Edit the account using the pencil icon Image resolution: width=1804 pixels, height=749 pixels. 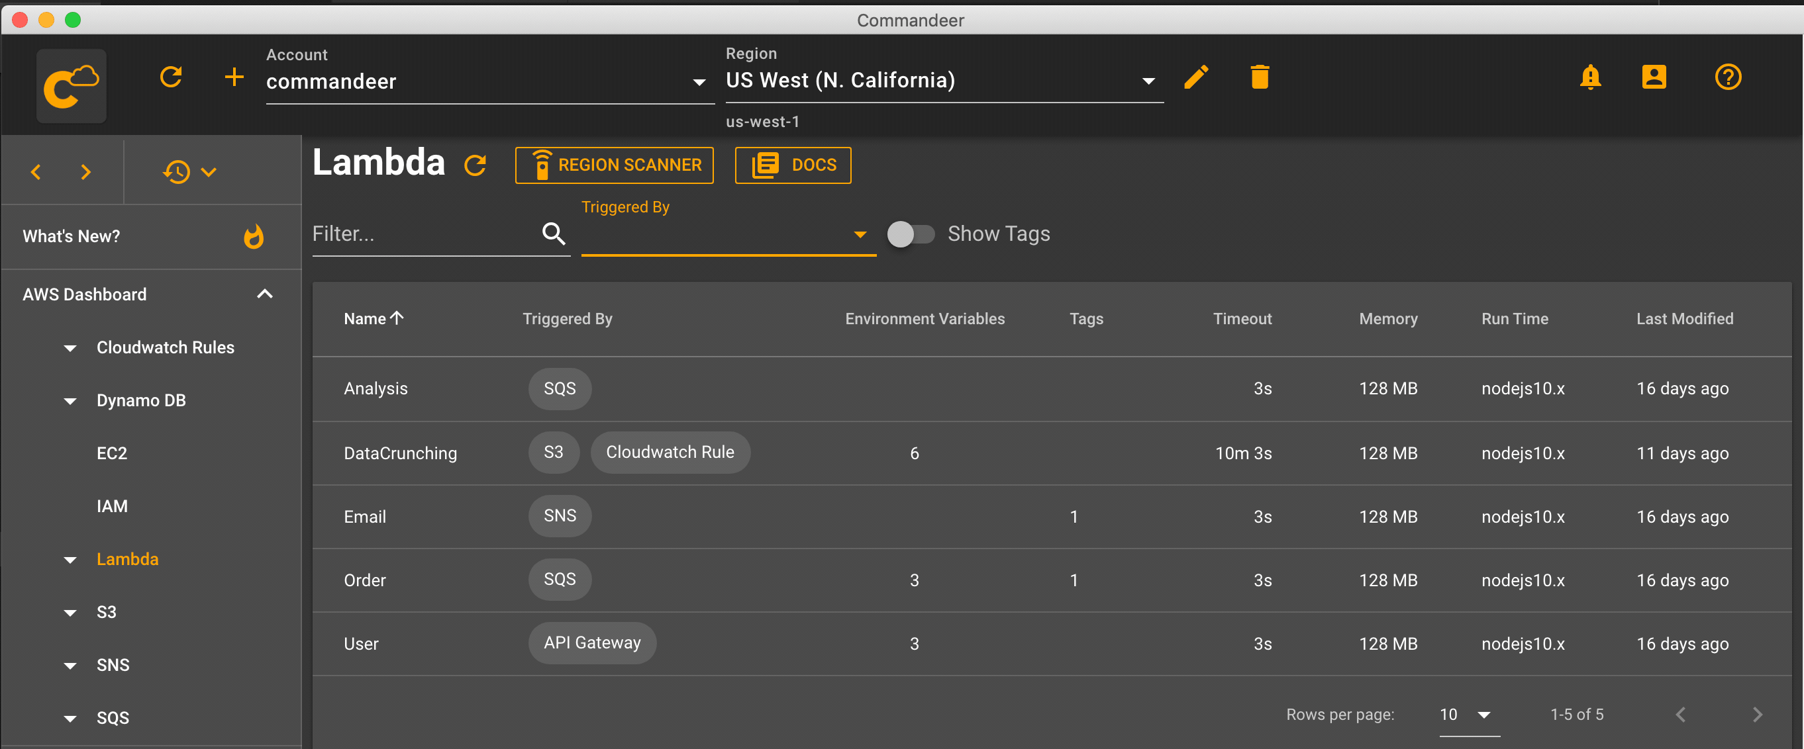(1196, 77)
